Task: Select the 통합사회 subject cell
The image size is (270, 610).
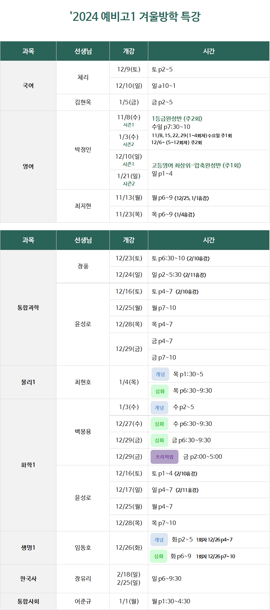Action: (28, 601)
